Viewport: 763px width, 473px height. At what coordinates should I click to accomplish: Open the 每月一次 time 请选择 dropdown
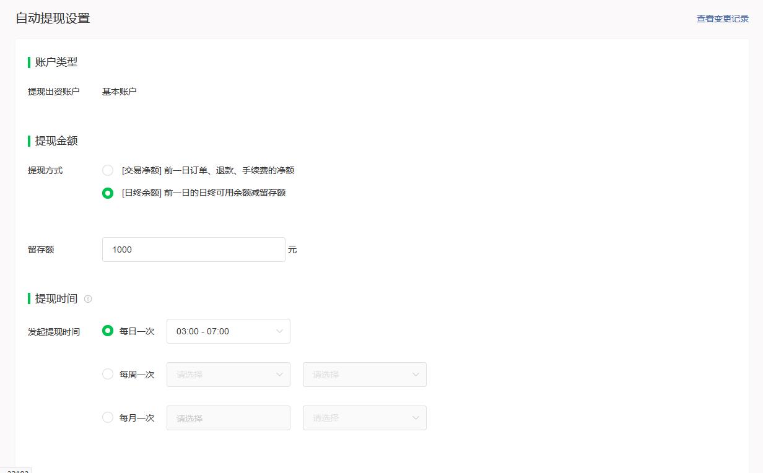coord(365,418)
